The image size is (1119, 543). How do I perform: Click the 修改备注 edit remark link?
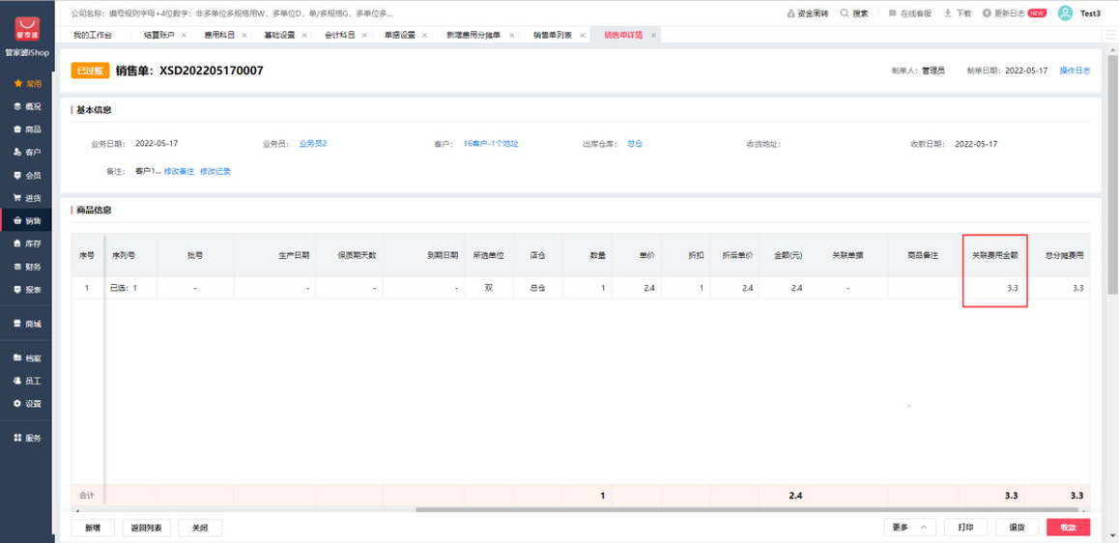tap(179, 171)
